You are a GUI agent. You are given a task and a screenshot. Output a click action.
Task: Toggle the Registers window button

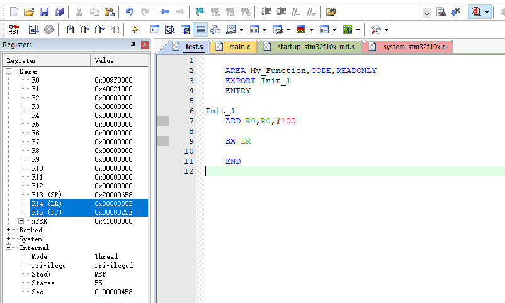(200, 30)
